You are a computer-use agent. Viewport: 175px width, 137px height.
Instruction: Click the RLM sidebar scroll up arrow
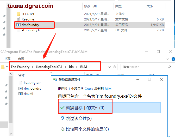point(11,74)
